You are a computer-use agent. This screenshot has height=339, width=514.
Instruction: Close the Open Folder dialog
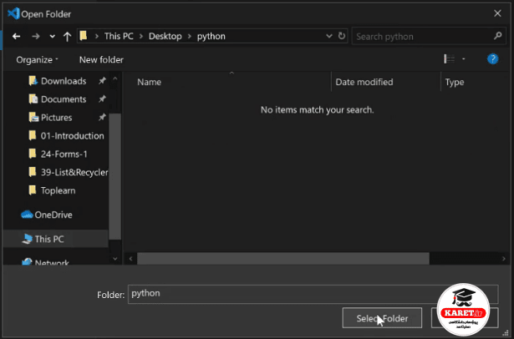pyautogui.click(x=497, y=13)
